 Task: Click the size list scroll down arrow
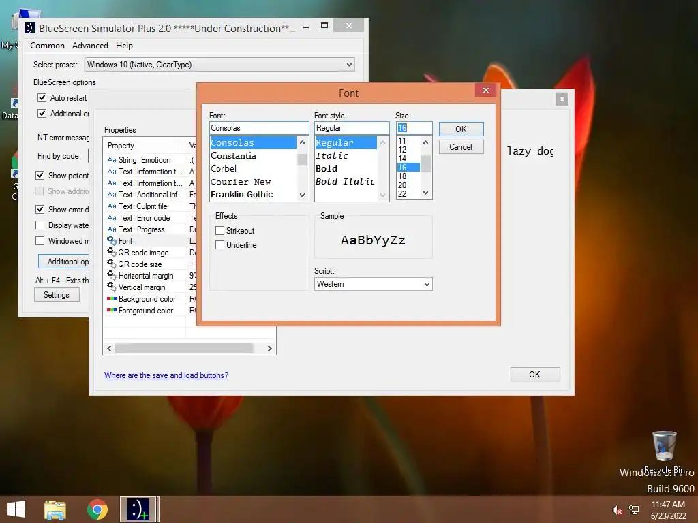425,193
